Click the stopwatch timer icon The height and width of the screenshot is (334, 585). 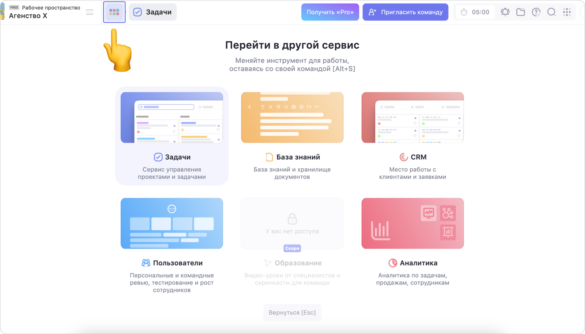click(464, 12)
